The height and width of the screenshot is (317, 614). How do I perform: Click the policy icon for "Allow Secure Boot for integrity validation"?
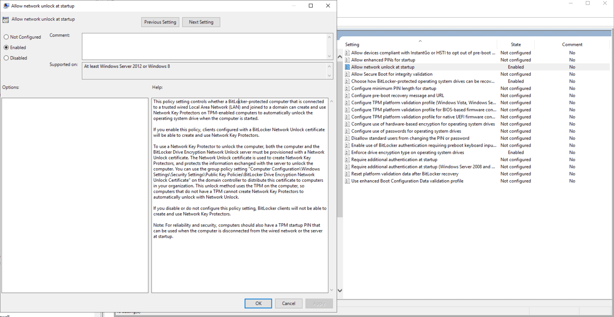pos(347,74)
